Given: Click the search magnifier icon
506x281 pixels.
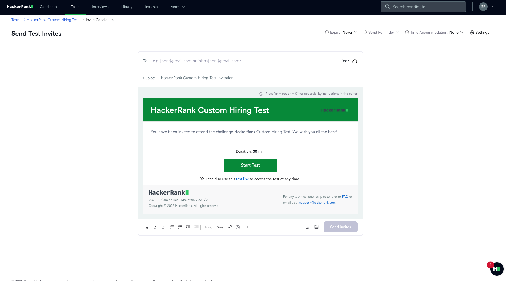Looking at the screenshot, I should tap(388, 7).
